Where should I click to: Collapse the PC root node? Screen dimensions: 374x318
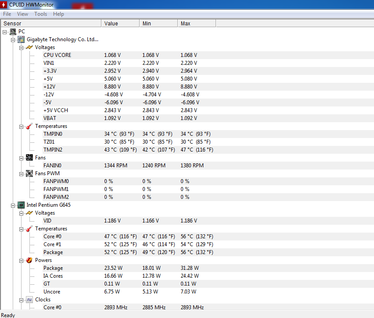click(5, 32)
